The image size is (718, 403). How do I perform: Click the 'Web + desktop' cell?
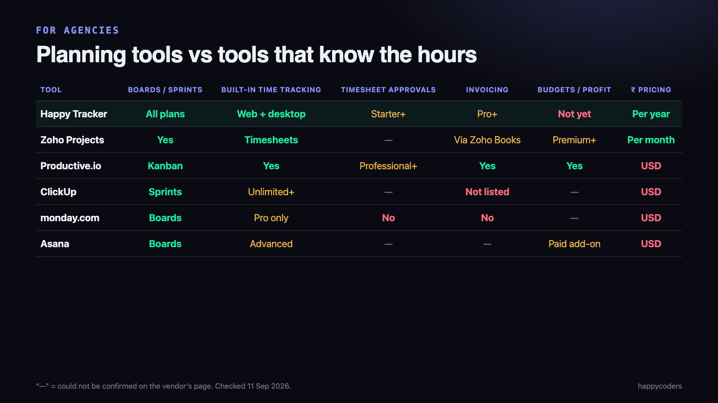pyautogui.click(x=271, y=114)
